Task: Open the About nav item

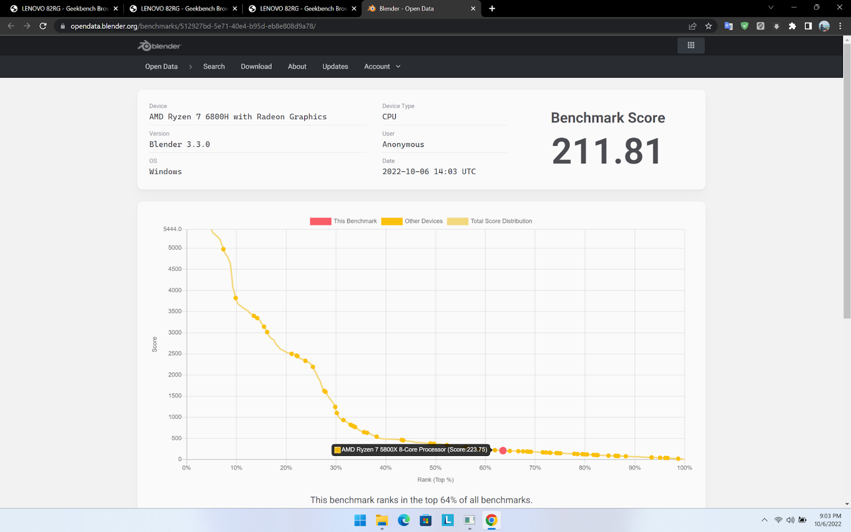Action: (x=297, y=66)
